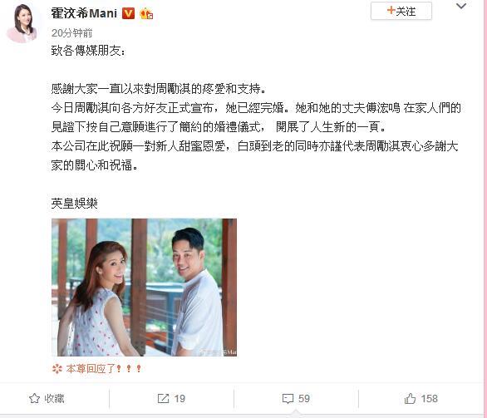Open the 霍汶希Mani username link
Image resolution: width=487 pixels, height=418 pixels.
(84, 13)
